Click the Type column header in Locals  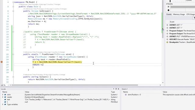pos(113,92)
